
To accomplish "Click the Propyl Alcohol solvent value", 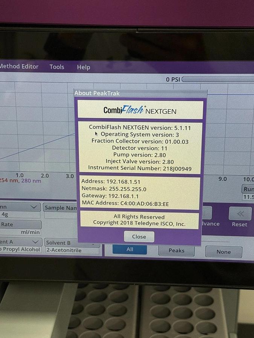I will coord(20,249).
